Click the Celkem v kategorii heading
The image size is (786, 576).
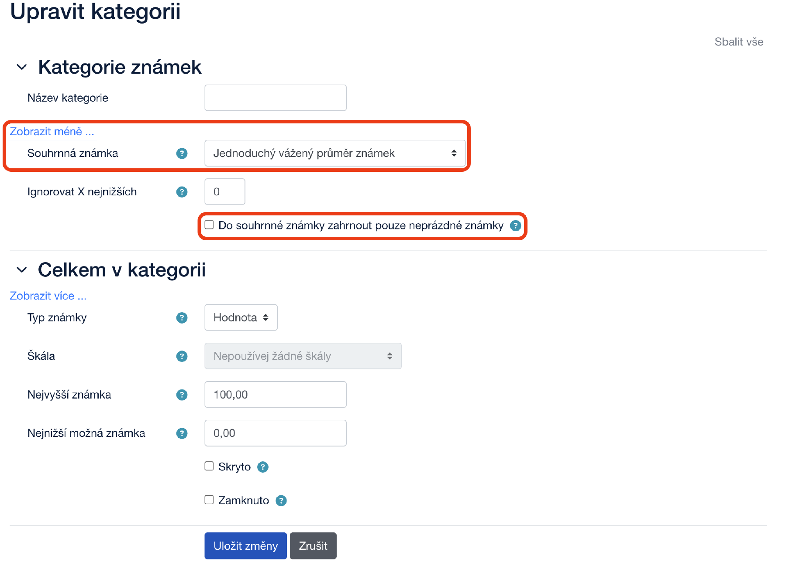pyautogui.click(x=122, y=270)
